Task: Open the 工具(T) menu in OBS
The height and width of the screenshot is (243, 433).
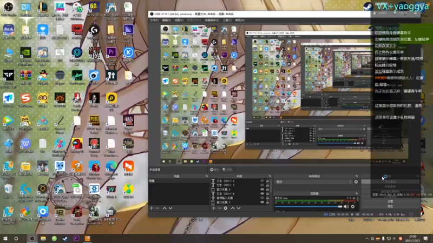Action: 227,20
